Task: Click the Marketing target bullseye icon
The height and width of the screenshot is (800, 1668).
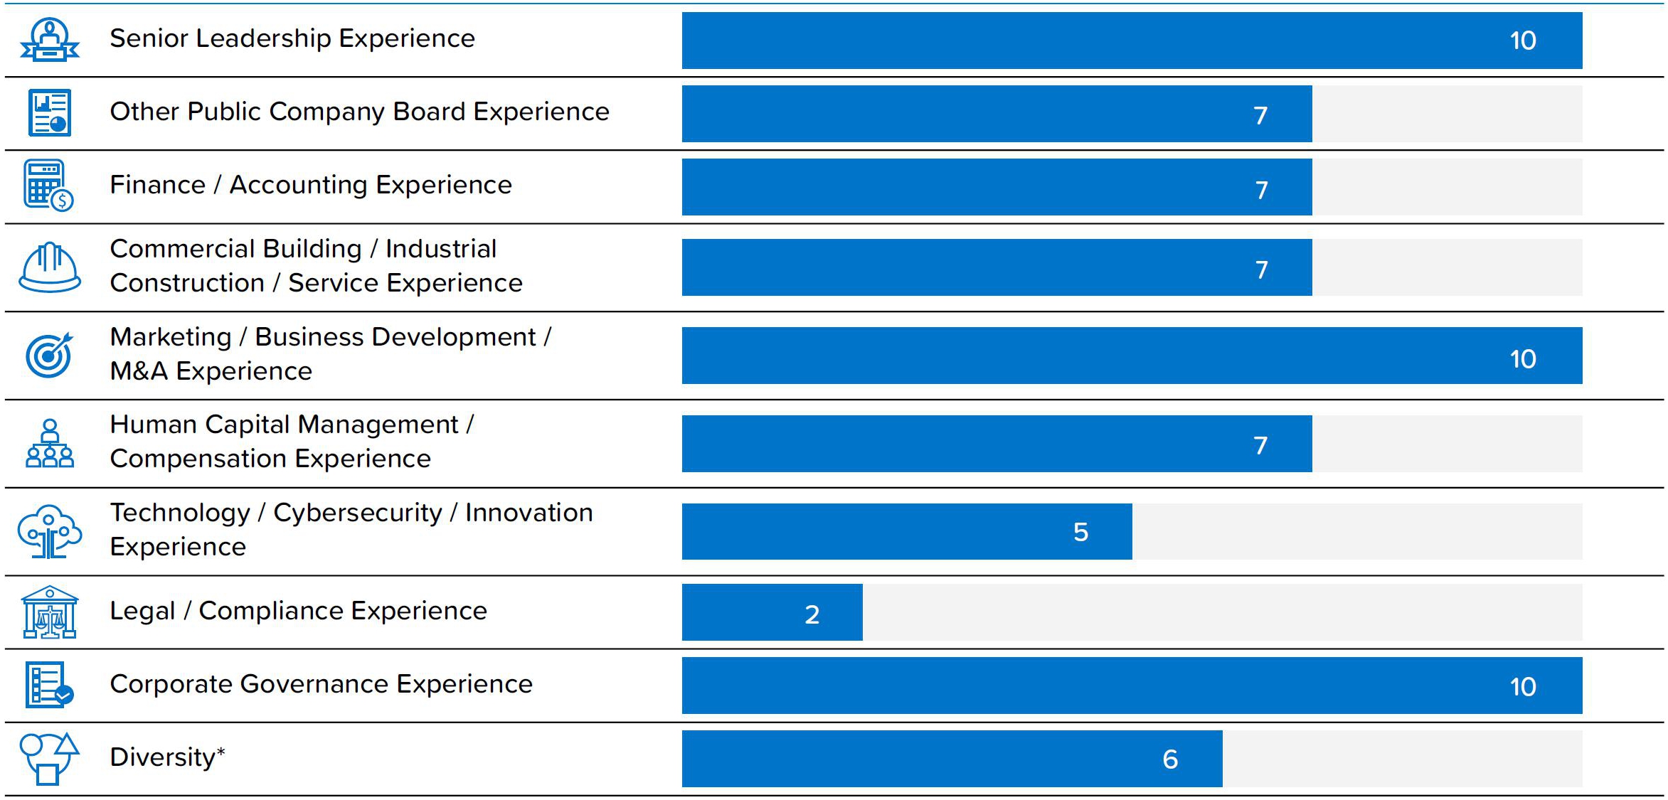Action: pyautogui.click(x=49, y=354)
